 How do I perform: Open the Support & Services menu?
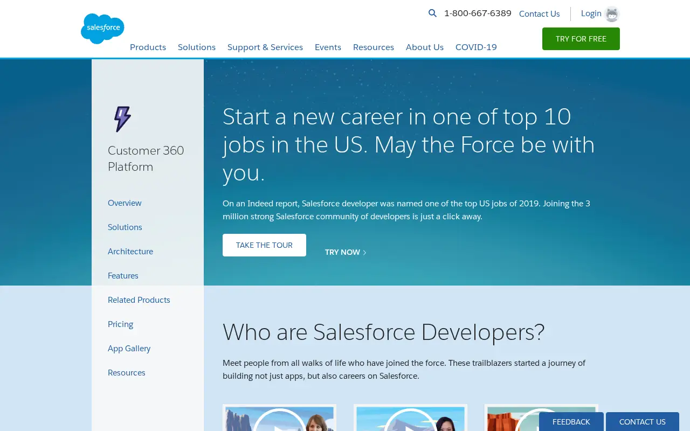click(x=265, y=47)
